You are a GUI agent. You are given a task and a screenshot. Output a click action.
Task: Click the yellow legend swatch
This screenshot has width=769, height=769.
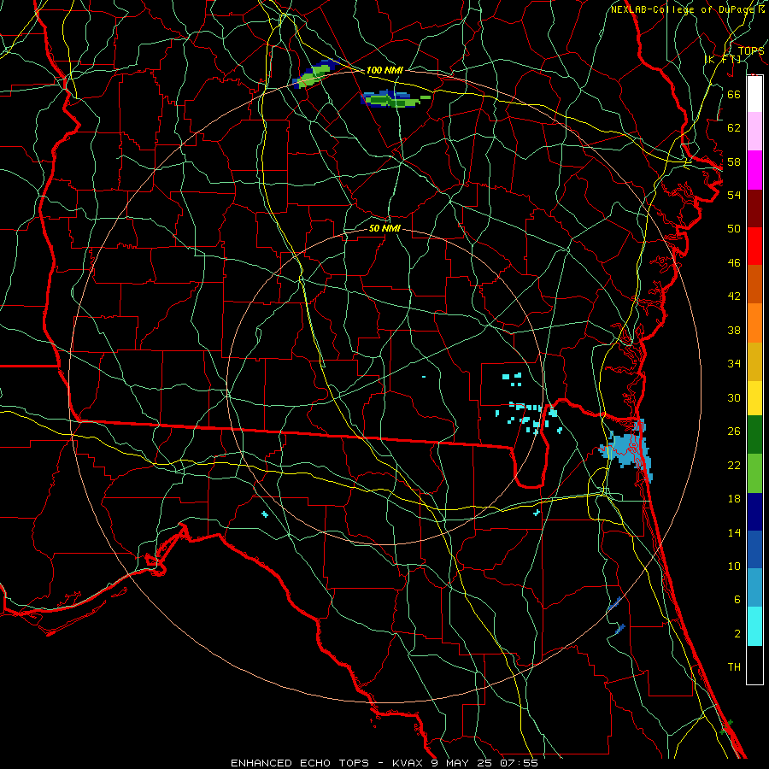coord(754,397)
